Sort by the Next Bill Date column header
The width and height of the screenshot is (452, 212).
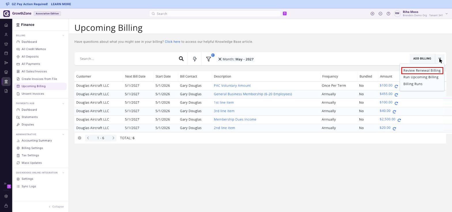coord(135,77)
